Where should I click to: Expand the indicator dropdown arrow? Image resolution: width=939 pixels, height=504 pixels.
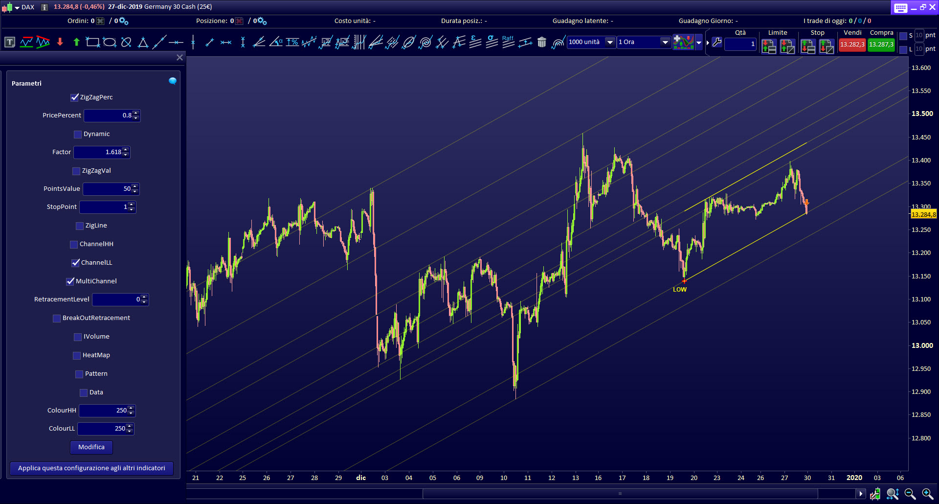(x=699, y=43)
